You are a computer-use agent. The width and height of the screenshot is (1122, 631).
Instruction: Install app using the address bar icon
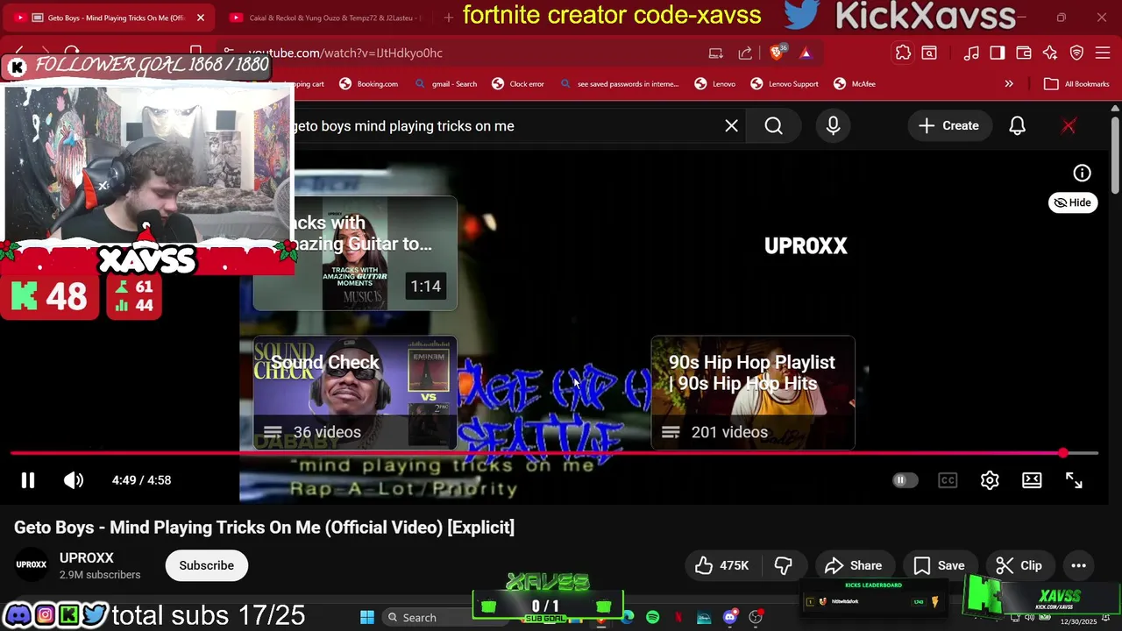716,53
